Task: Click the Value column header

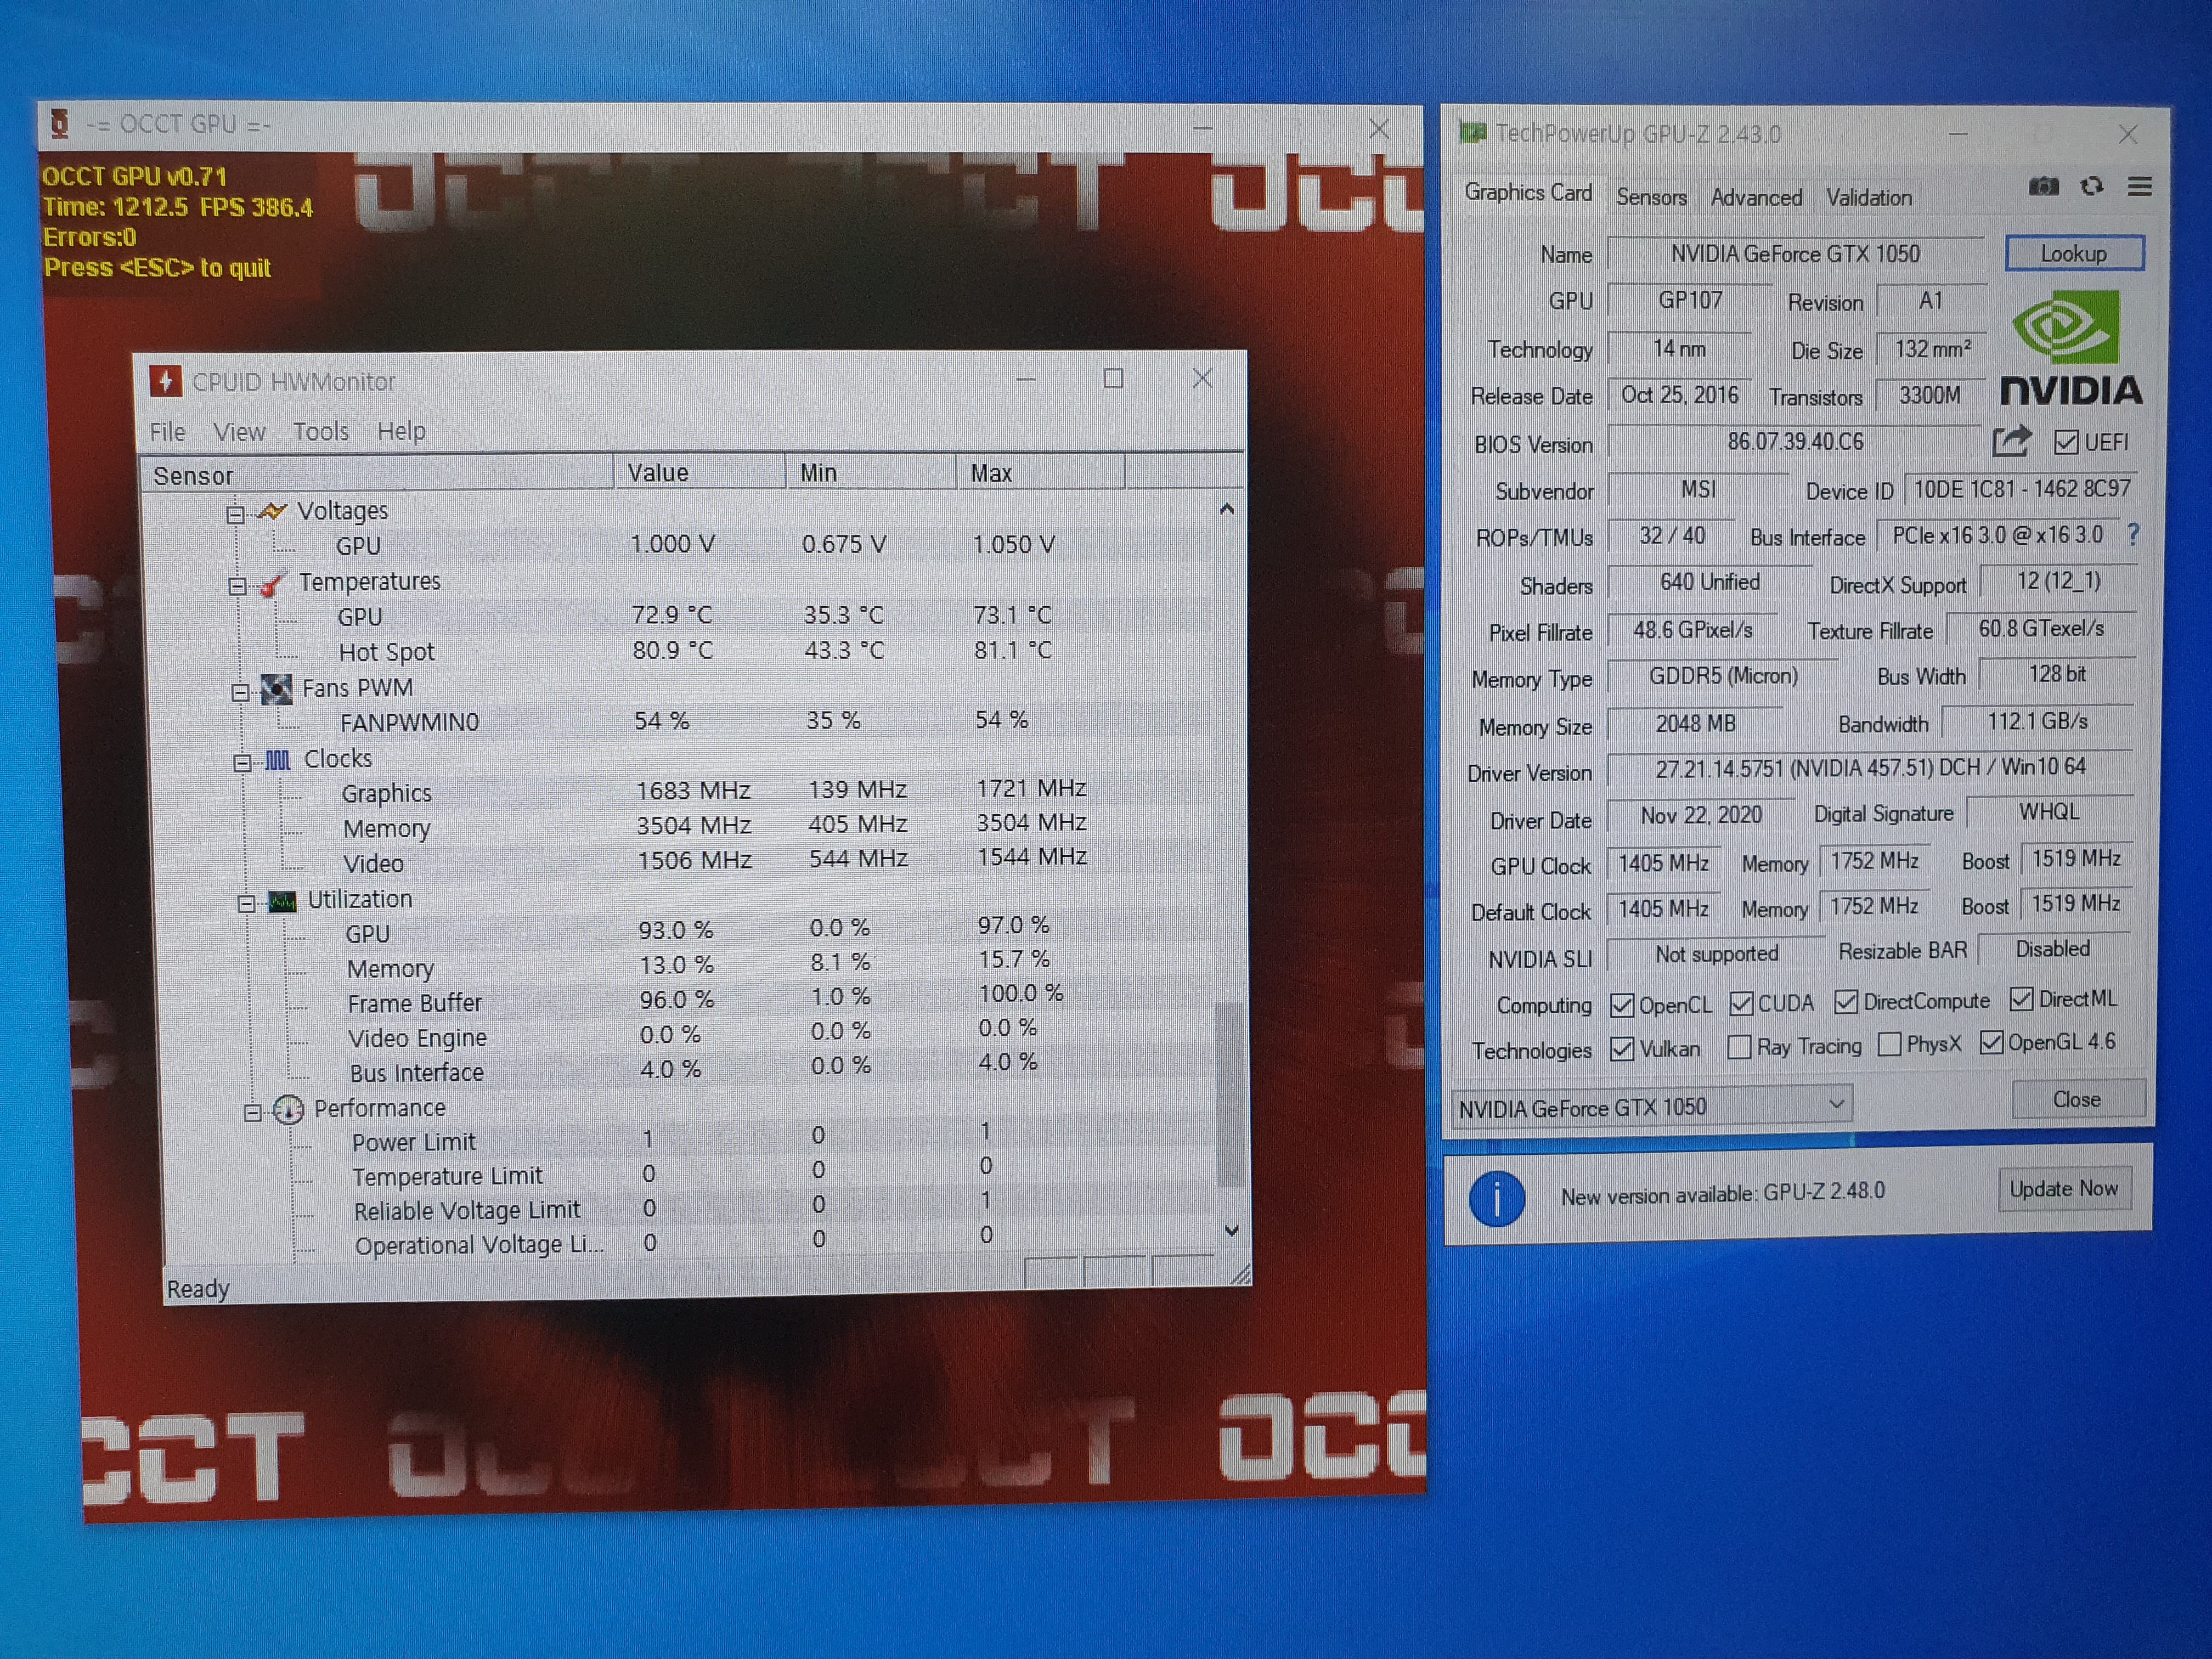Action: point(699,473)
